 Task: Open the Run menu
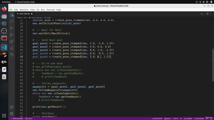pyautogui.click(x=43, y=10)
